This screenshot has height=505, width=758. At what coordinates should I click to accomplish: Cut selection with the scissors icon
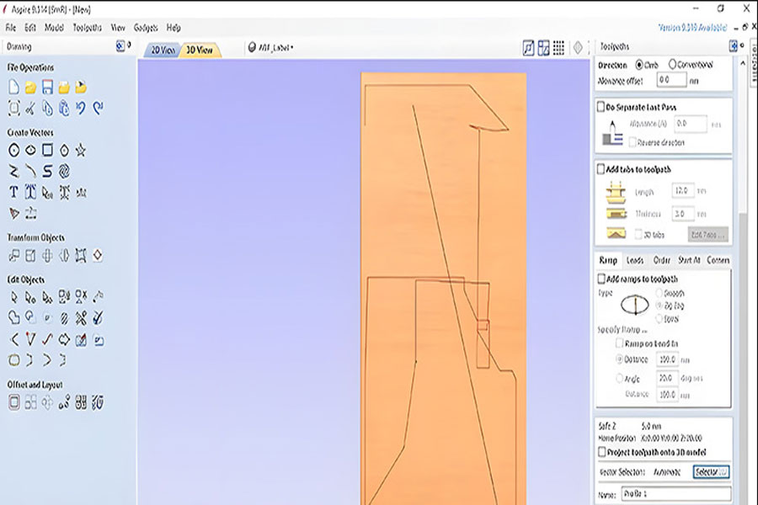(x=30, y=109)
